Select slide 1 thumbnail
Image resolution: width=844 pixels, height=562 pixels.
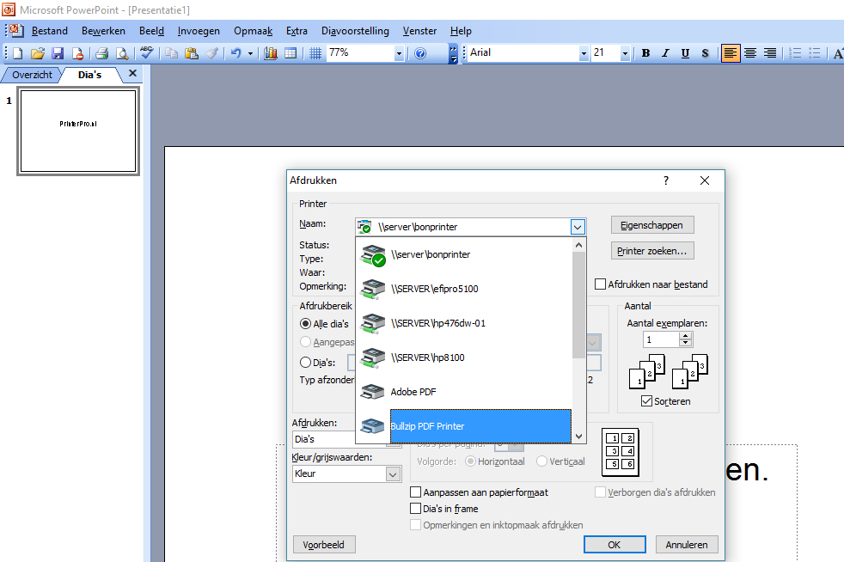point(78,131)
